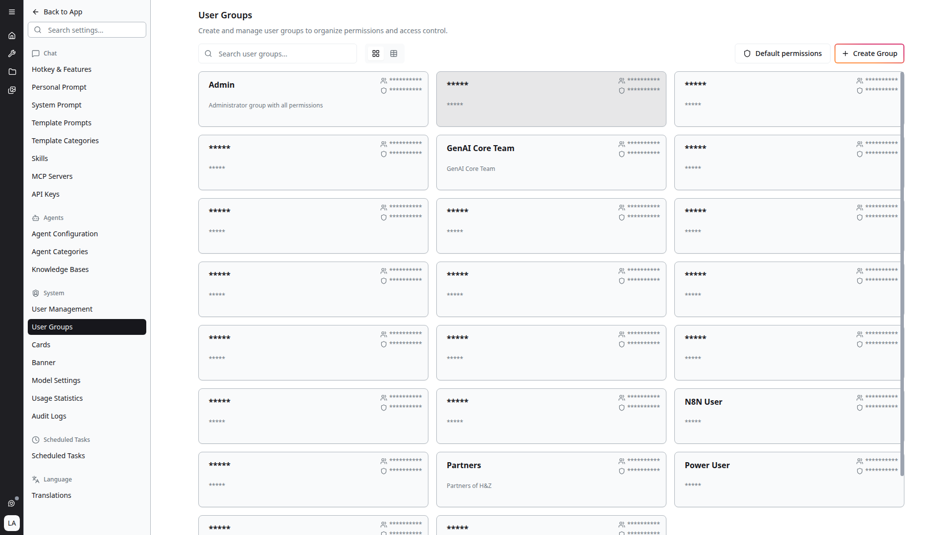This screenshot has width=952, height=535.
Task: Open the wrench tools icon in left rail
Action: pos(12,53)
